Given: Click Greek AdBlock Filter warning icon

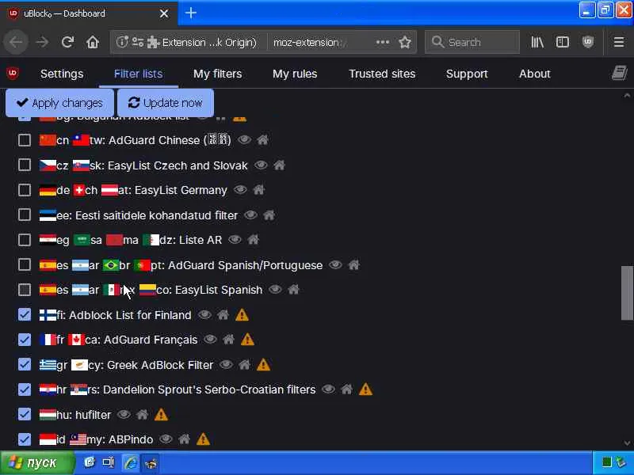Looking at the screenshot, I should 263,365.
